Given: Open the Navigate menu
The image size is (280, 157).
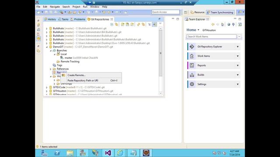Looking at the screenshot, I should (55, 7).
